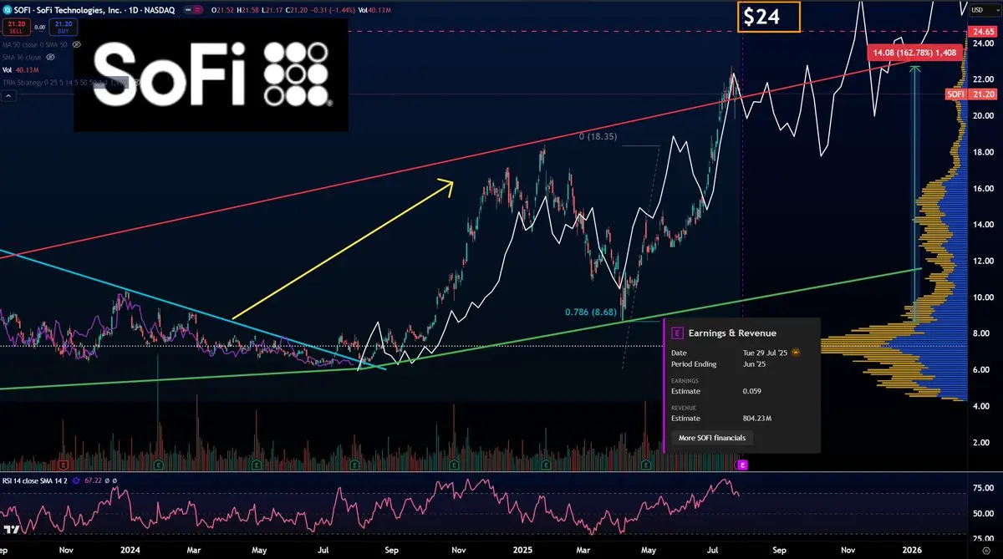Click the TradingView logo in RSI pane

click(12, 531)
